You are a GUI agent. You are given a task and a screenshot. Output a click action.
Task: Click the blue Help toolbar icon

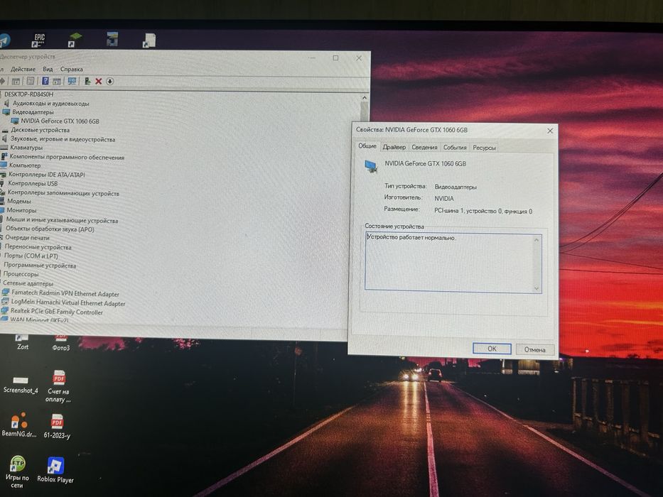click(45, 81)
